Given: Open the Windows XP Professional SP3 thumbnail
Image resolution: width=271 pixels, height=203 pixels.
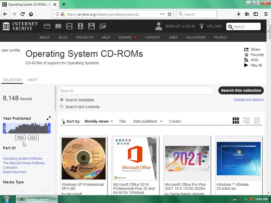Looking at the screenshot, I should pyautogui.click(x=84, y=159).
